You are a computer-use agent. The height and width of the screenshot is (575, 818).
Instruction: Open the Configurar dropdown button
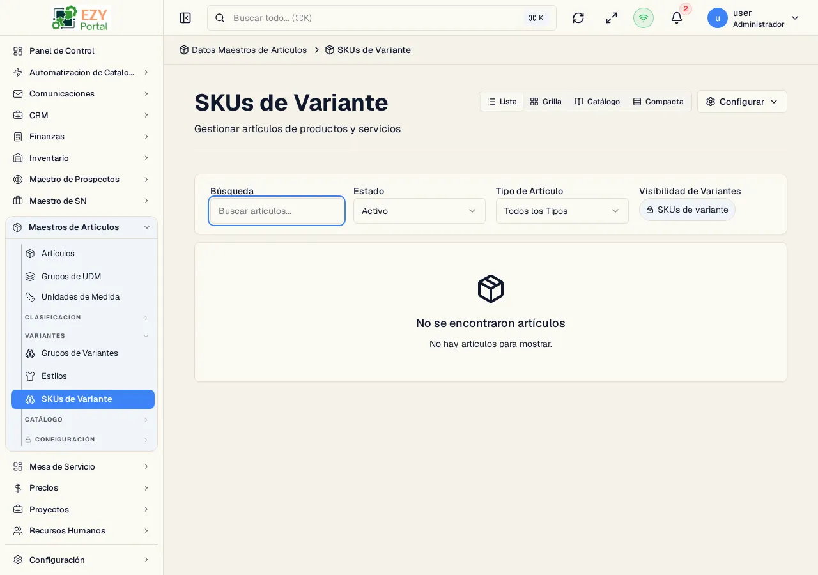tap(742, 102)
